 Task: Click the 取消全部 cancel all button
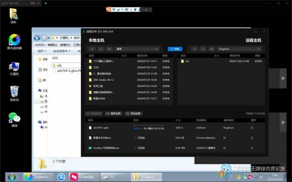click(134, 114)
